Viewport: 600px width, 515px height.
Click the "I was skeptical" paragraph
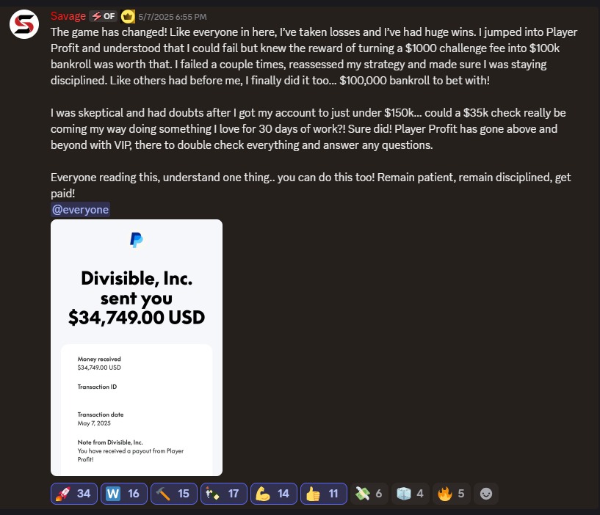point(308,129)
